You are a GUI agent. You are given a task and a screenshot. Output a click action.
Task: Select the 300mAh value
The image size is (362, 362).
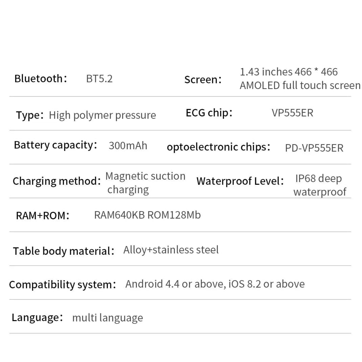click(128, 146)
